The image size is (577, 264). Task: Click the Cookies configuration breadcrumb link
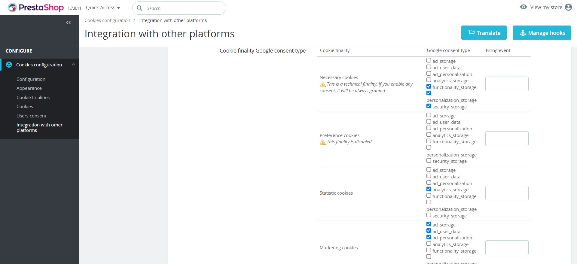click(x=107, y=20)
